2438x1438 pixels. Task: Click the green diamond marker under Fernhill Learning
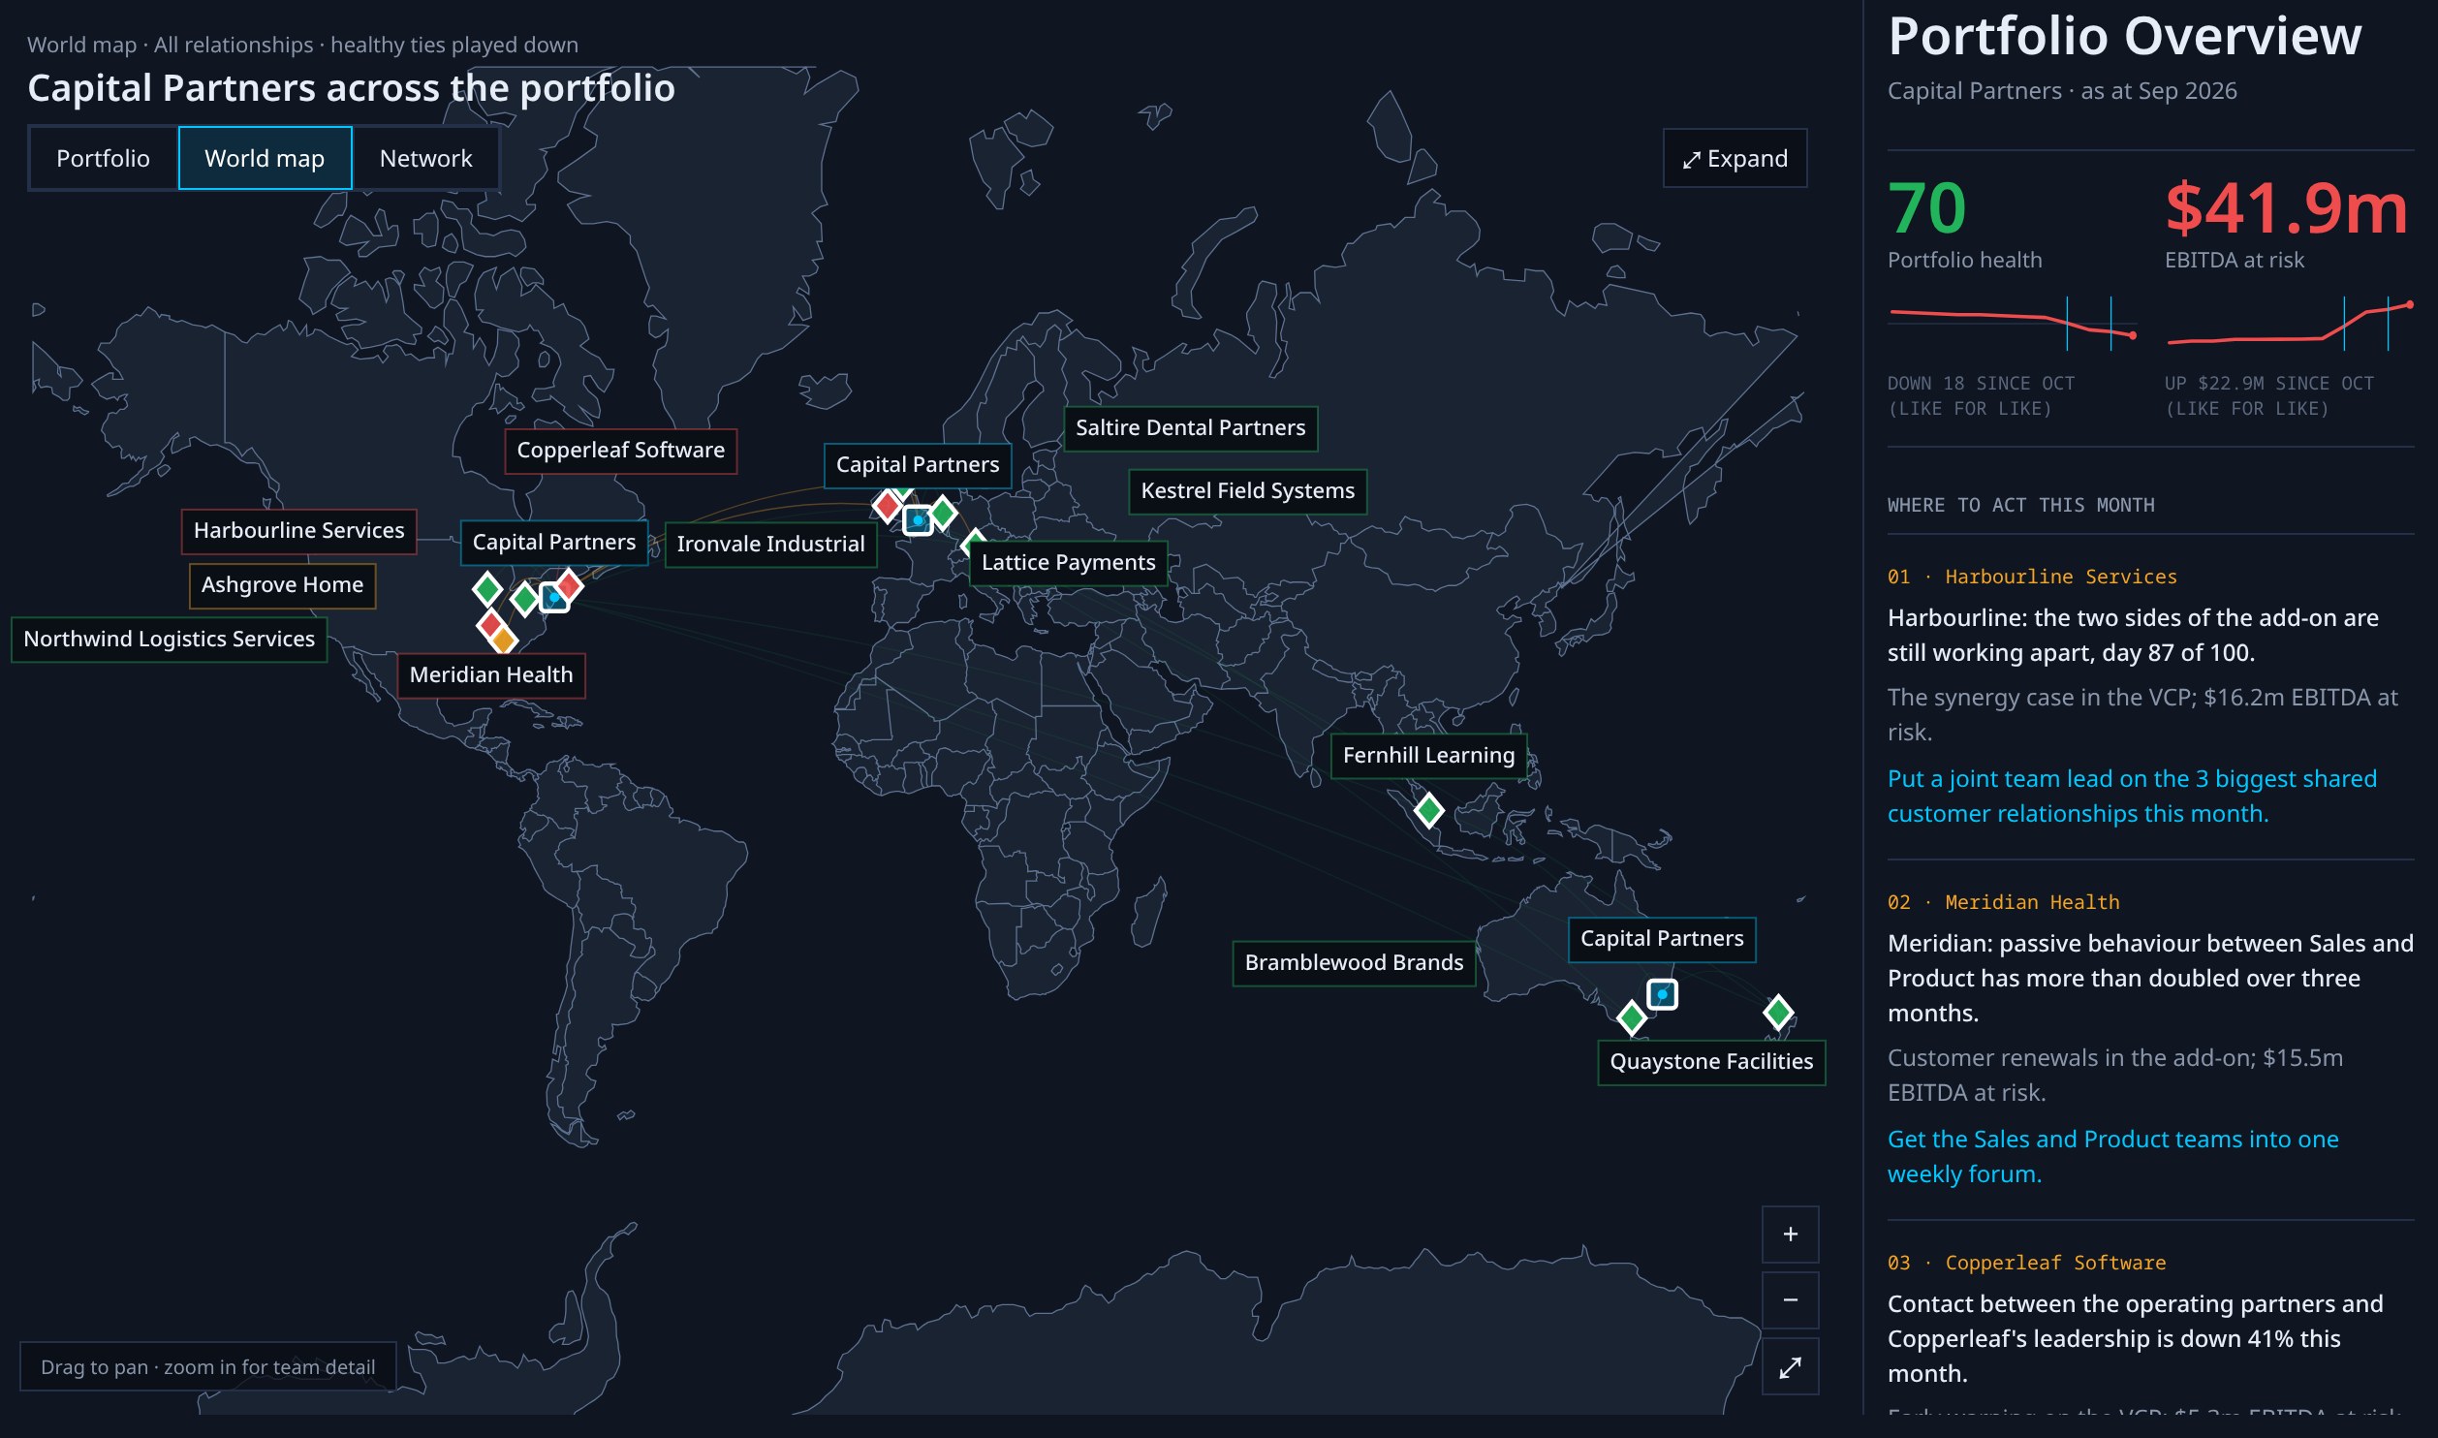1428,810
